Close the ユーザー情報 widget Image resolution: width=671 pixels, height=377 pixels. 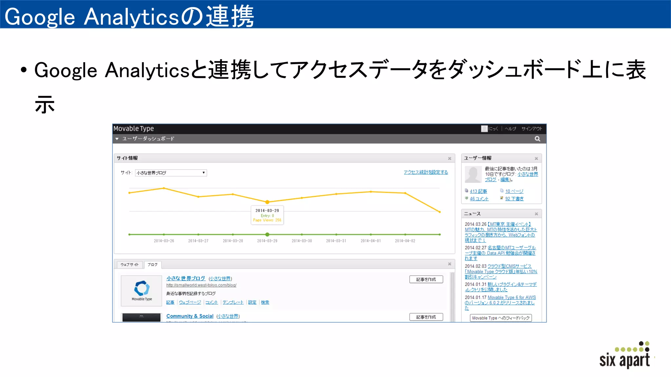pyautogui.click(x=536, y=158)
